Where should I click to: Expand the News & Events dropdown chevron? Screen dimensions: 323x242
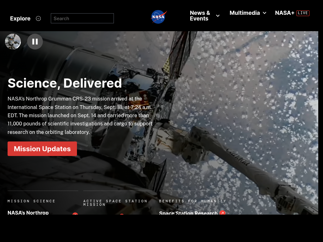point(218,16)
